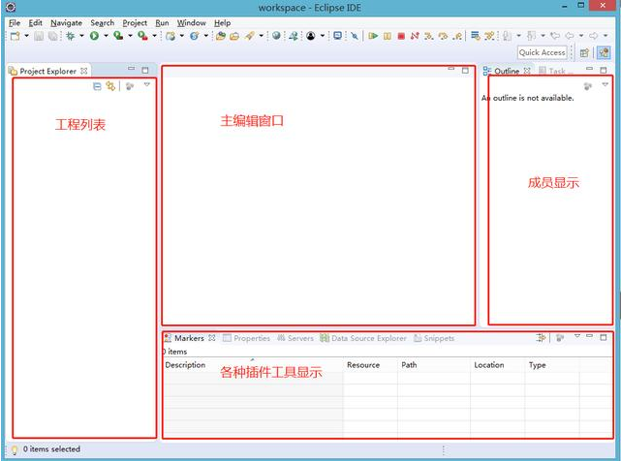Collapse all in Project Explorer

tap(97, 86)
